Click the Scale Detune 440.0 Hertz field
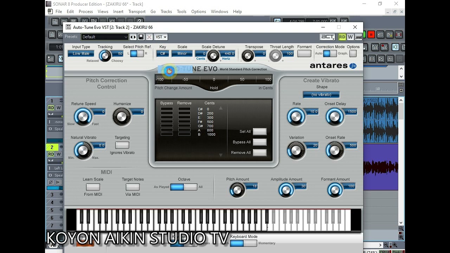Screen dimensions: 450x253 228,54
